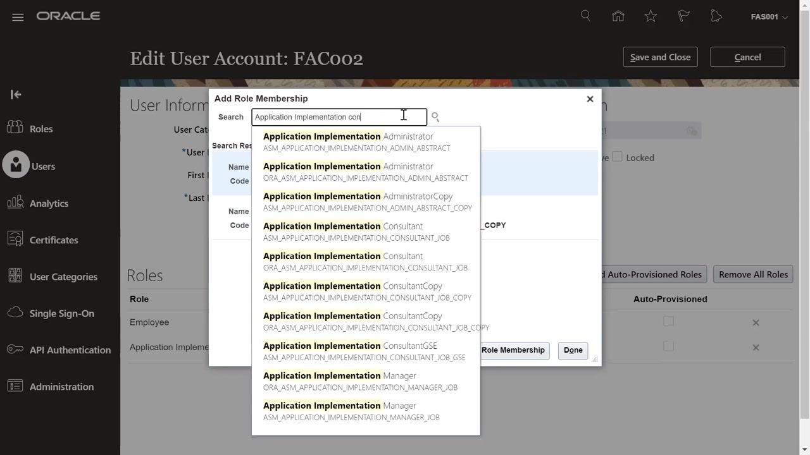Remove the Employee role with its X
This screenshot has height=455, width=810.
(x=756, y=322)
